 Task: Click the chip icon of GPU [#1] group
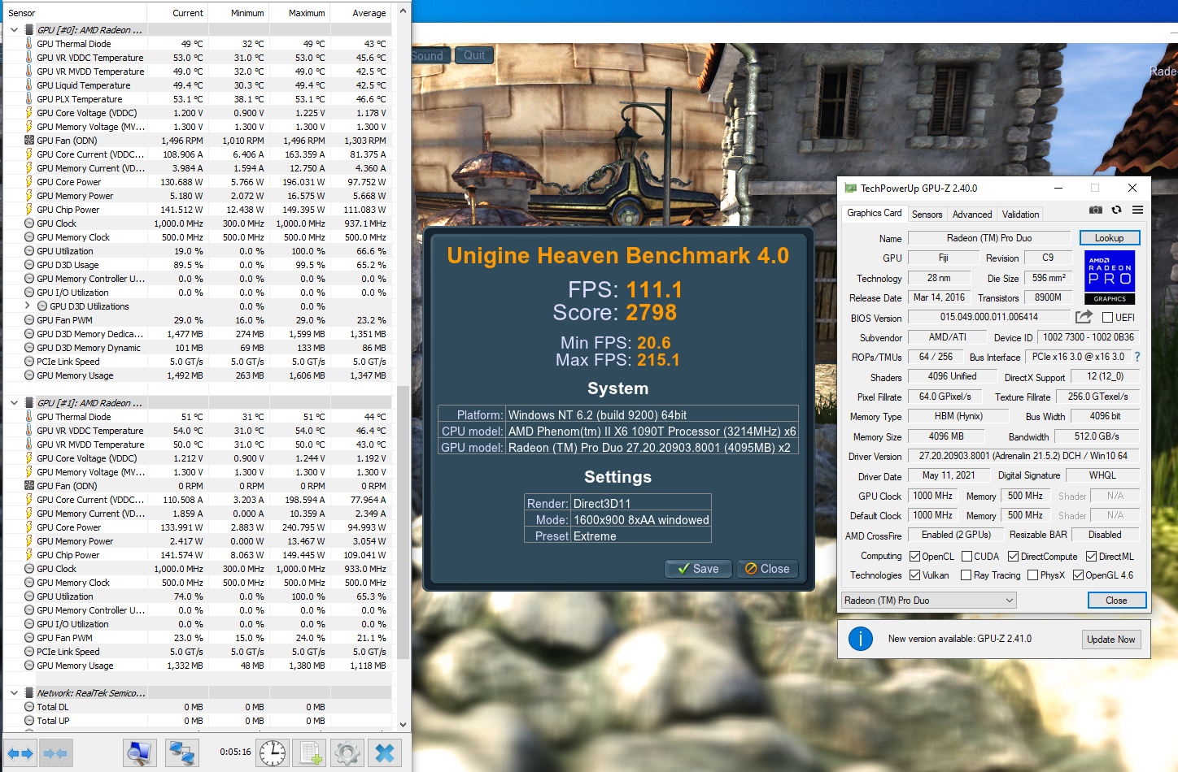29,403
